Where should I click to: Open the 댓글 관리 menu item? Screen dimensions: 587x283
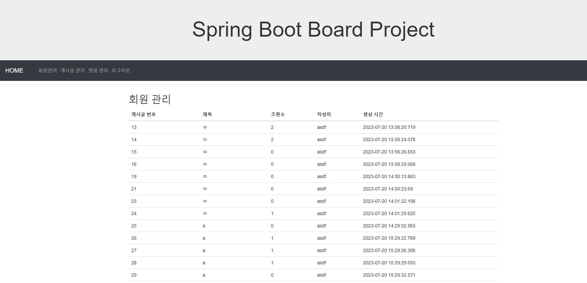tap(98, 71)
